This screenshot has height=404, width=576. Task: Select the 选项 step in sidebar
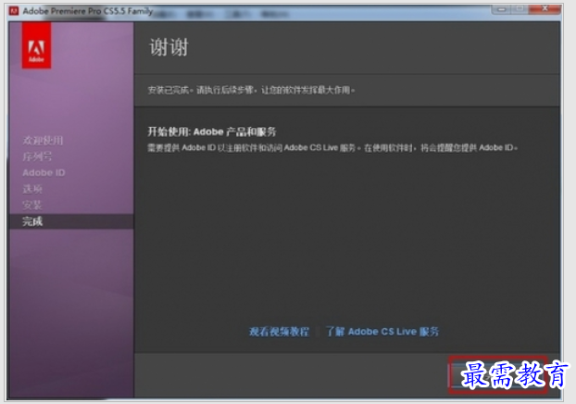[x=32, y=189]
